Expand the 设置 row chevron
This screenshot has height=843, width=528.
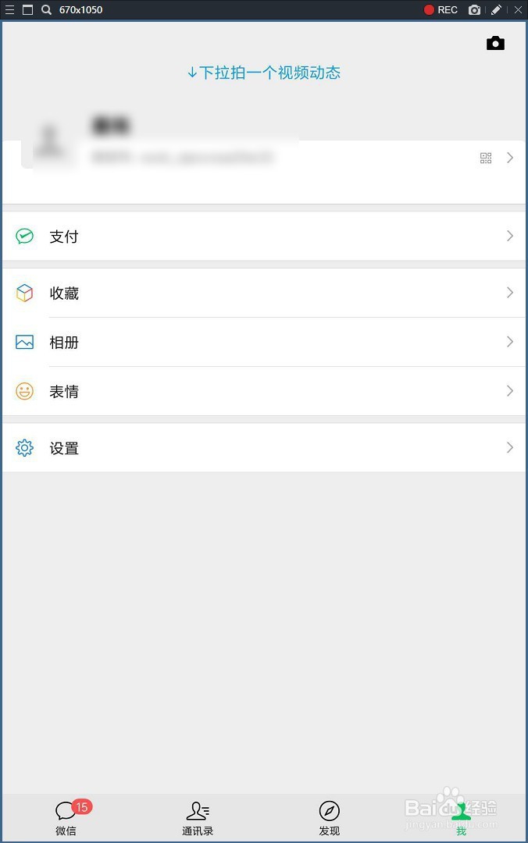[511, 448]
